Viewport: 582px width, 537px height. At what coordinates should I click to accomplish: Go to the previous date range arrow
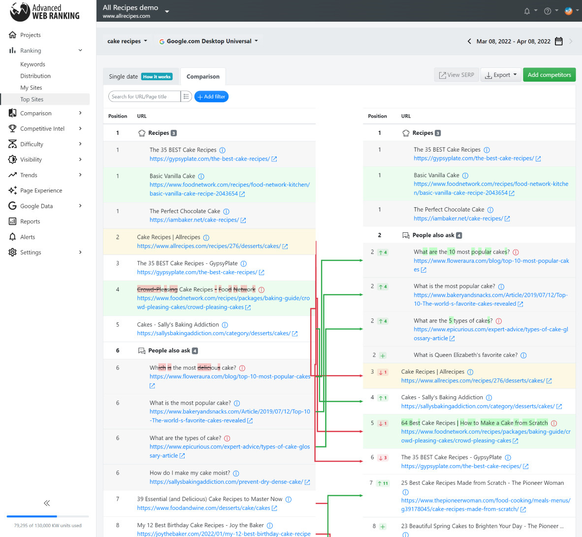coord(469,41)
